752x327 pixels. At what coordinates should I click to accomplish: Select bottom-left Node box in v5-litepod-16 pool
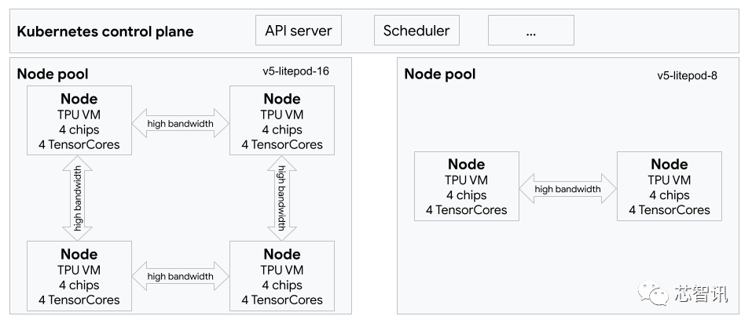coord(79,276)
